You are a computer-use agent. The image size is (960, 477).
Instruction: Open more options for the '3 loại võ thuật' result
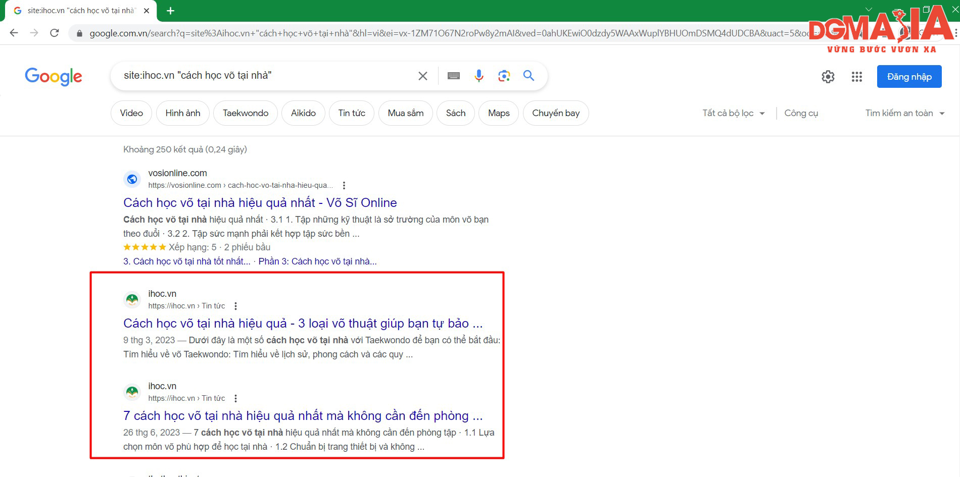(235, 306)
